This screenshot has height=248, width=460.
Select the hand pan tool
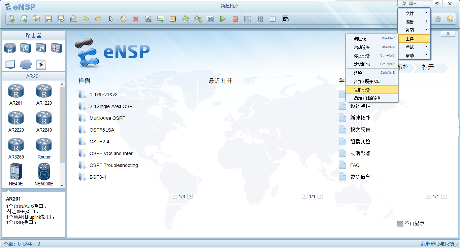pyautogui.click(x=123, y=19)
